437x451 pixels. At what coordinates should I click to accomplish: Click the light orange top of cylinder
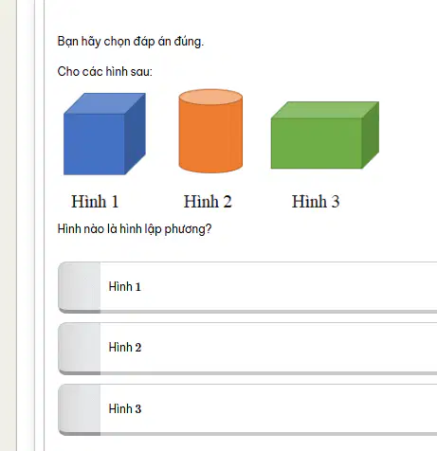(210, 97)
